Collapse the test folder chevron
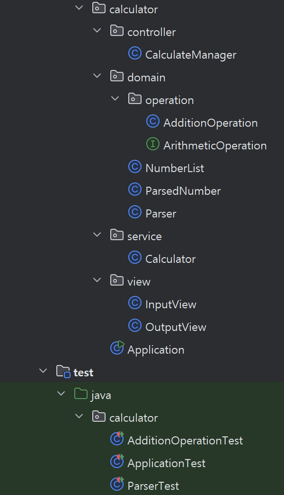This screenshot has height=495, width=284. pos(43,371)
